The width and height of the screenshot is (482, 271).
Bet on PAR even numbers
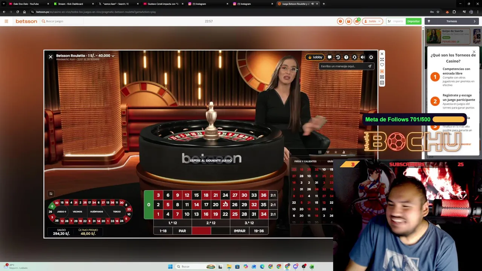click(x=182, y=231)
